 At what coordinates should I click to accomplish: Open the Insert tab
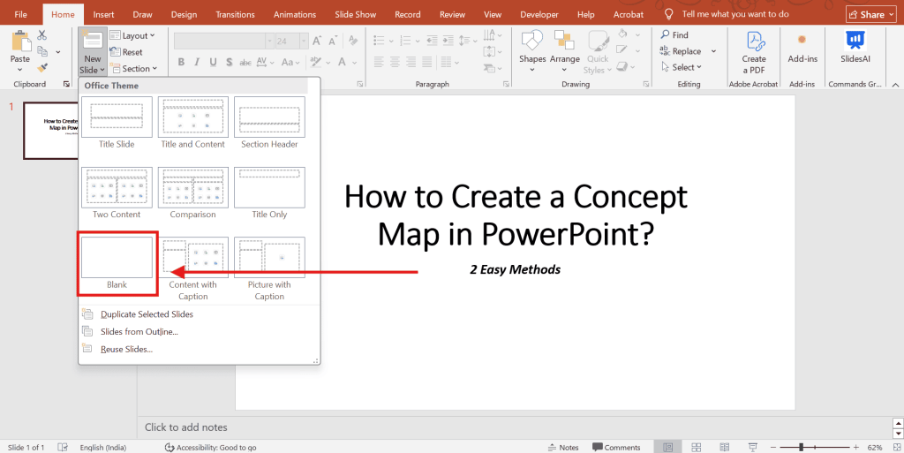pyautogui.click(x=103, y=14)
